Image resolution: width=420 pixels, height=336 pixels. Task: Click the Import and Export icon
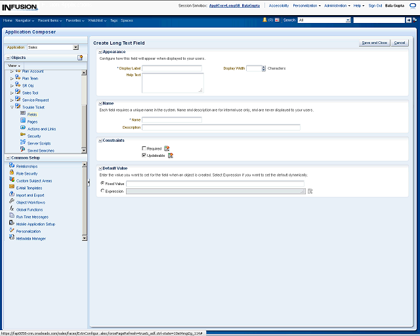pyautogui.click(x=12, y=195)
